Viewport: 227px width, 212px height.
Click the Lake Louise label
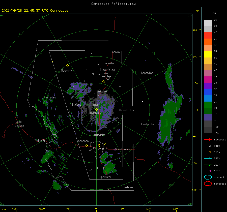point(19,124)
